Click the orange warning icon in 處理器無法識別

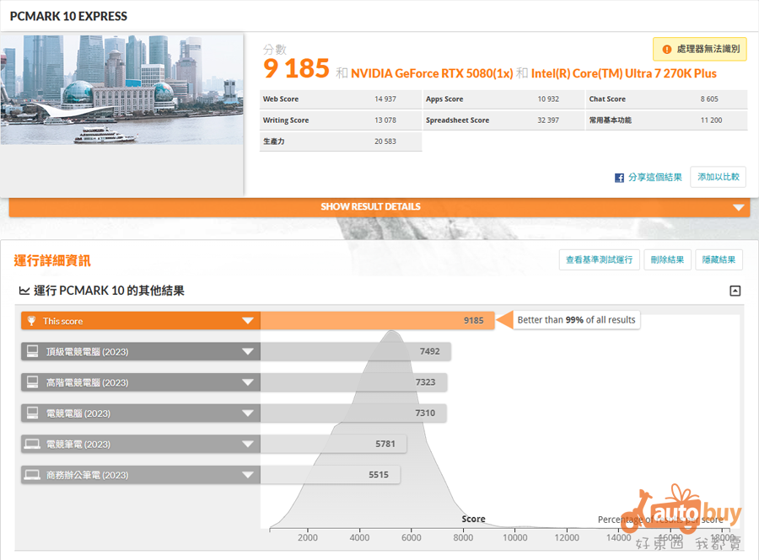tap(666, 50)
